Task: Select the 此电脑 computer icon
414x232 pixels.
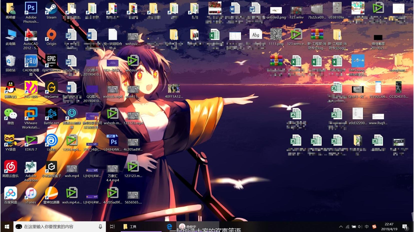Action: [11, 37]
